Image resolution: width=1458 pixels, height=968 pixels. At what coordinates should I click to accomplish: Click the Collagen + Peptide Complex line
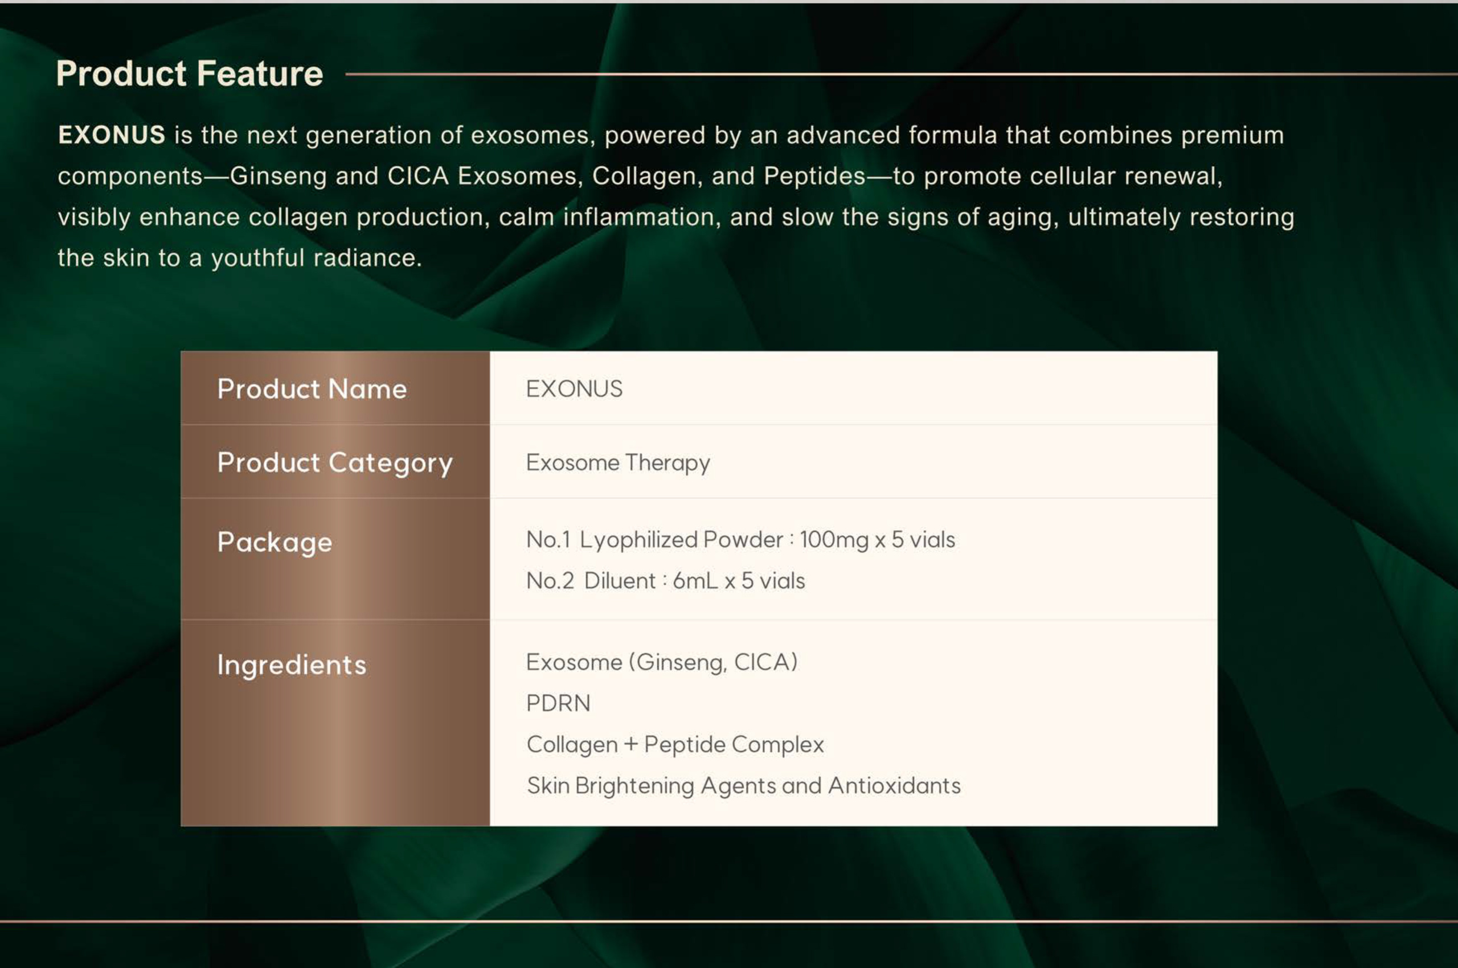click(675, 745)
